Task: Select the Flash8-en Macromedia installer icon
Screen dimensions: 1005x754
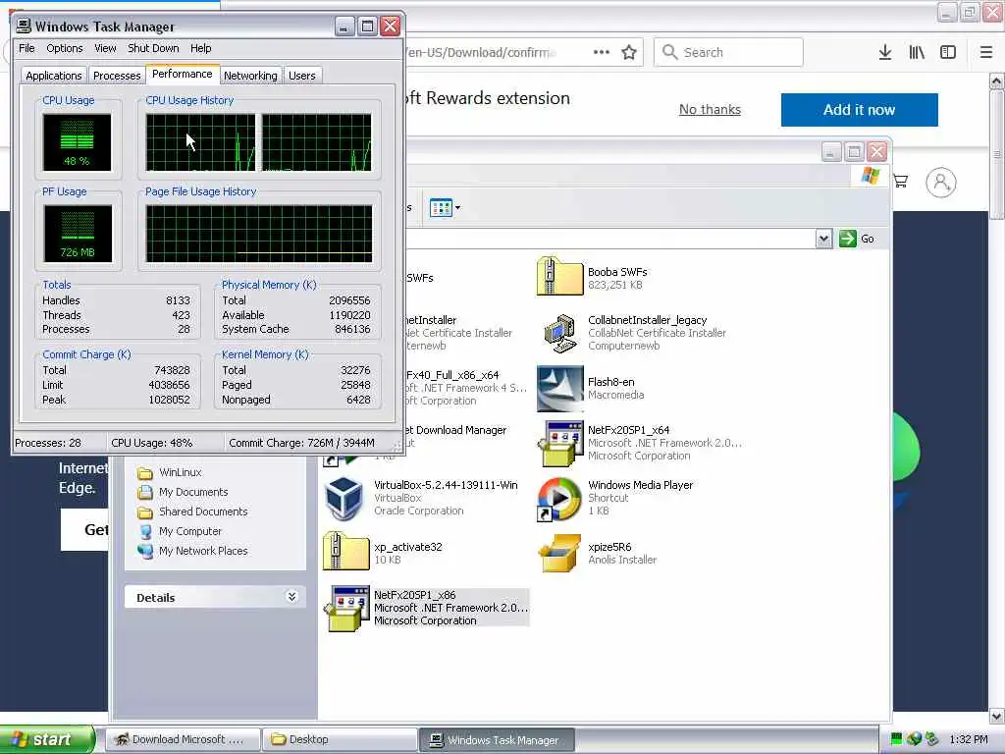Action: [560, 389]
